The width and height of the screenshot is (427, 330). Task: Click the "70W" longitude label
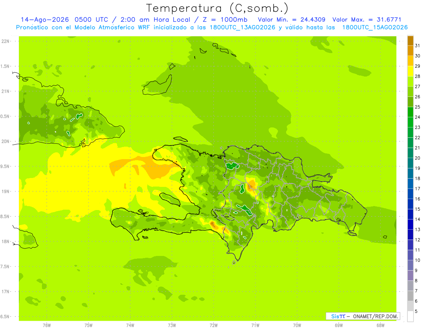(297, 325)
